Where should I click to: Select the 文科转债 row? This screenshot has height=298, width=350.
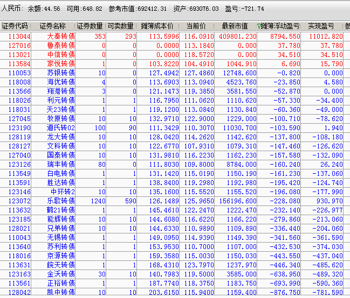click(x=175, y=146)
